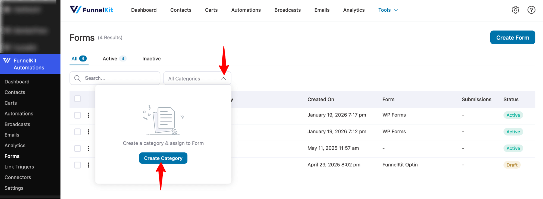
Task: Expand the Tools menu chevron
Action: click(396, 10)
